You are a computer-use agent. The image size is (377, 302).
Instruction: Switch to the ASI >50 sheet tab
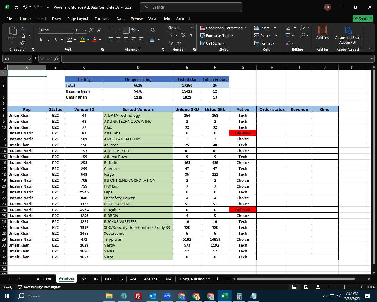point(151,279)
